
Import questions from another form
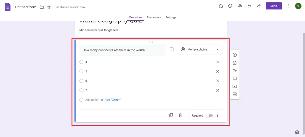pos(235,63)
